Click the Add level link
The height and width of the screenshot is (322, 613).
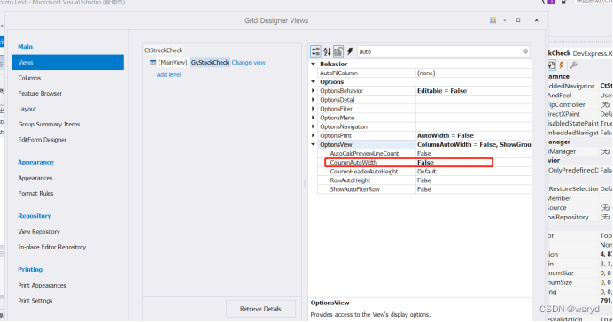click(x=169, y=74)
